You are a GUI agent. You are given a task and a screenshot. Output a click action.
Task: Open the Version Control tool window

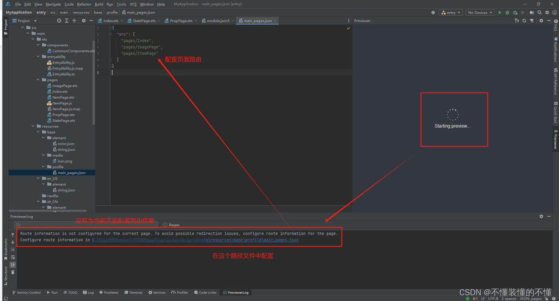coord(27,293)
